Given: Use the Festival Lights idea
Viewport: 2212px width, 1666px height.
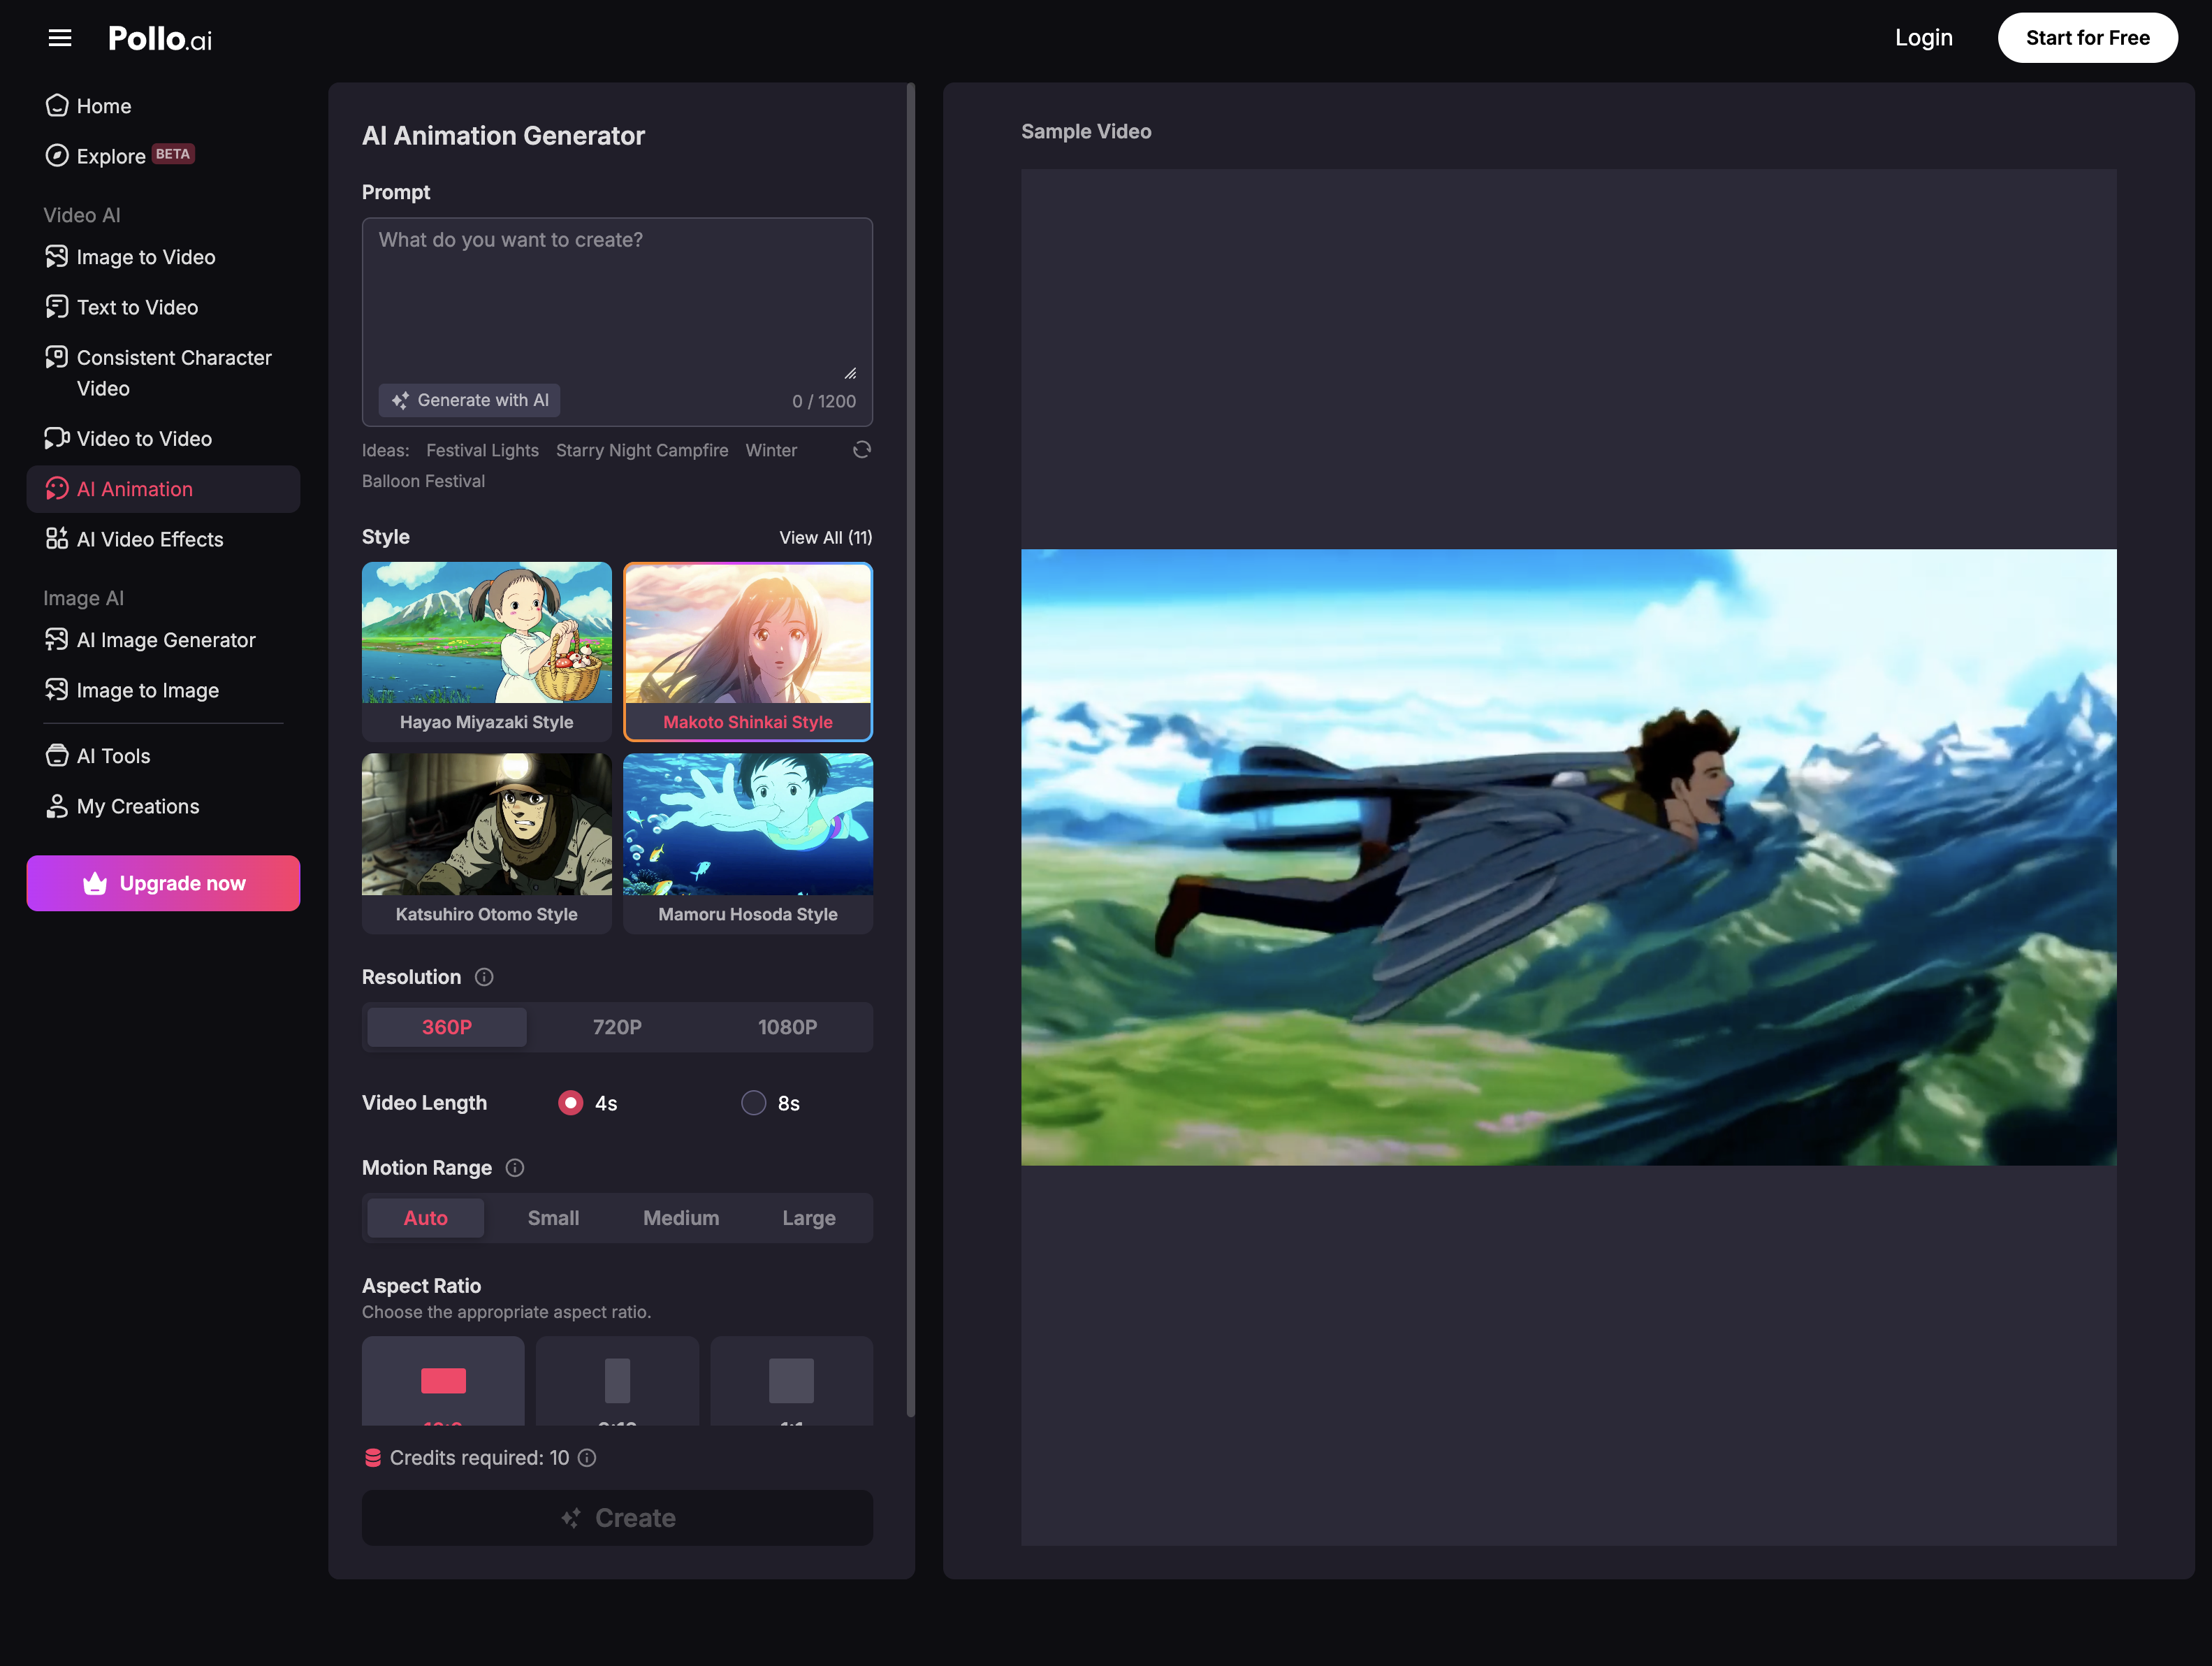Looking at the screenshot, I should (482, 450).
